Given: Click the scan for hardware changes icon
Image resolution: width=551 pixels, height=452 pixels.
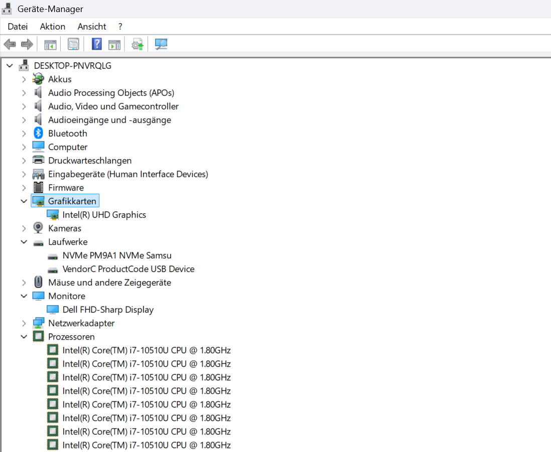Looking at the screenshot, I should 161,44.
